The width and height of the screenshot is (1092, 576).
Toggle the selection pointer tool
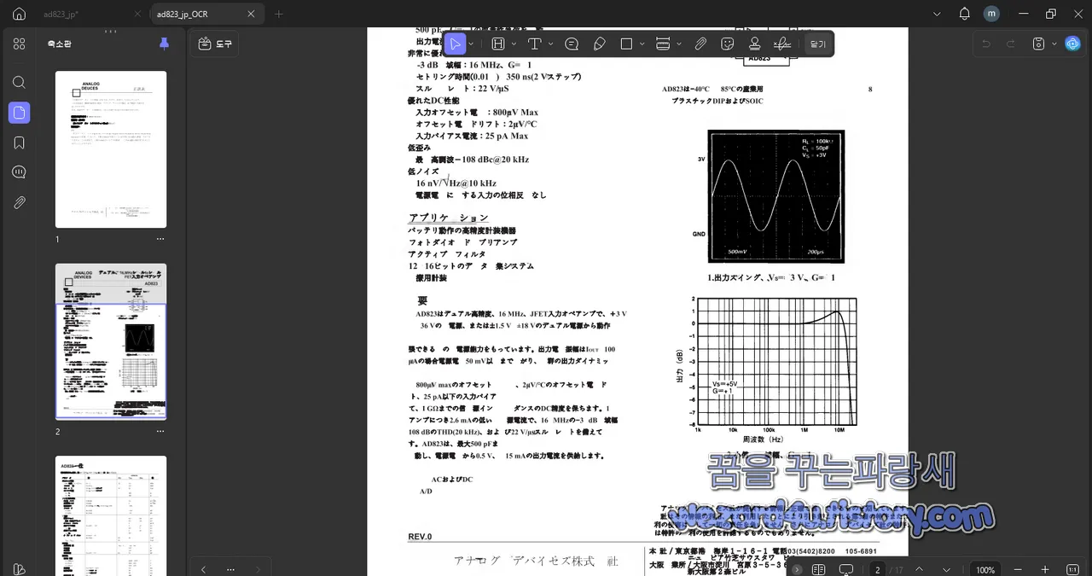point(455,44)
